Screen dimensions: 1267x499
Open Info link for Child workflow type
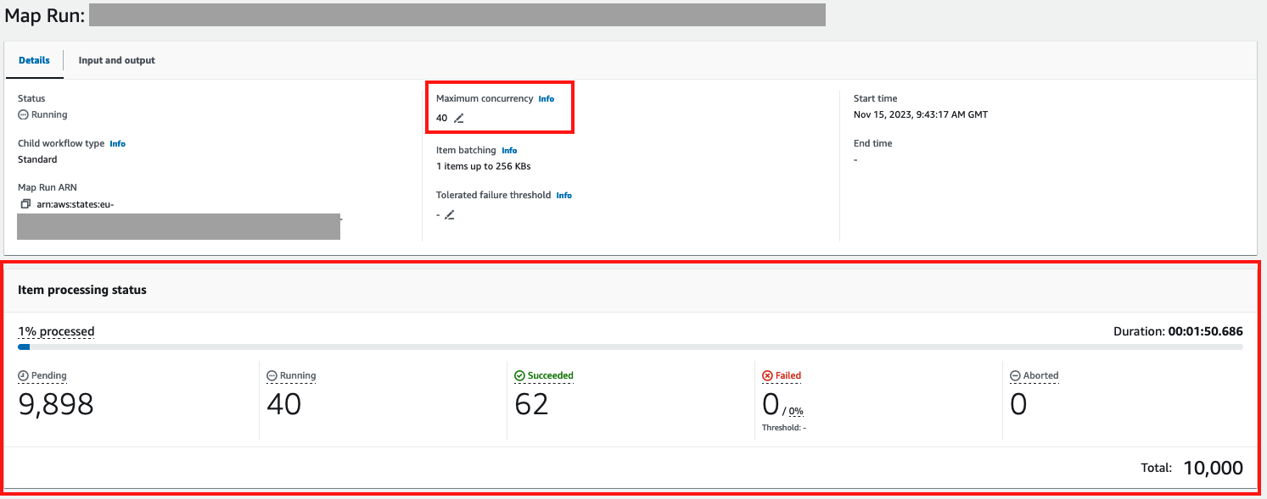118,144
